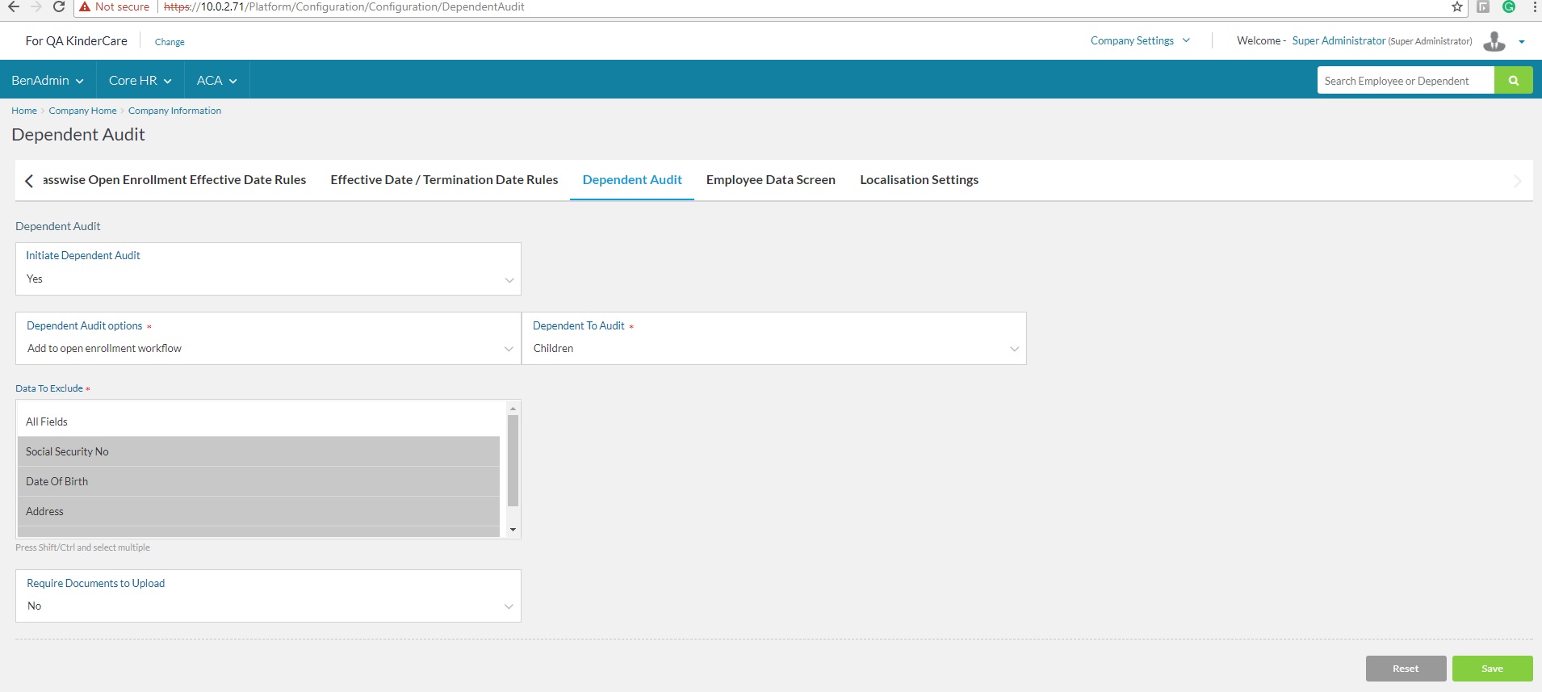Viewport: 1542px width, 692px height.
Task: Open the Dependent Audit options dropdown
Action: click(268, 348)
